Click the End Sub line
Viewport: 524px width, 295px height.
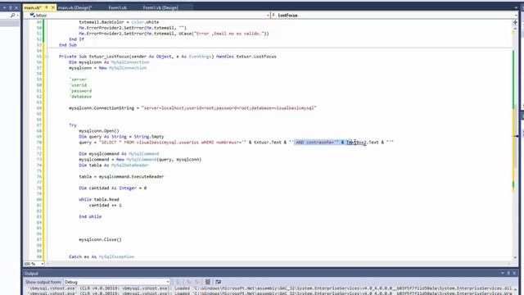pyautogui.click(x=68, y=45)
